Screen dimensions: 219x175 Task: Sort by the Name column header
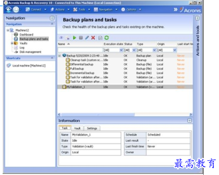(80, 44)
